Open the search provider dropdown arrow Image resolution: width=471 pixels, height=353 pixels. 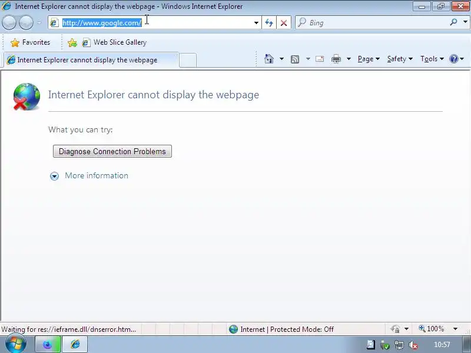click(x=465, y=22)
